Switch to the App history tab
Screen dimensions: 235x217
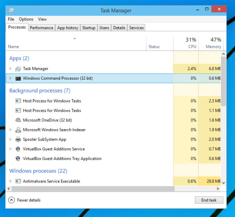tap(68, 28)
